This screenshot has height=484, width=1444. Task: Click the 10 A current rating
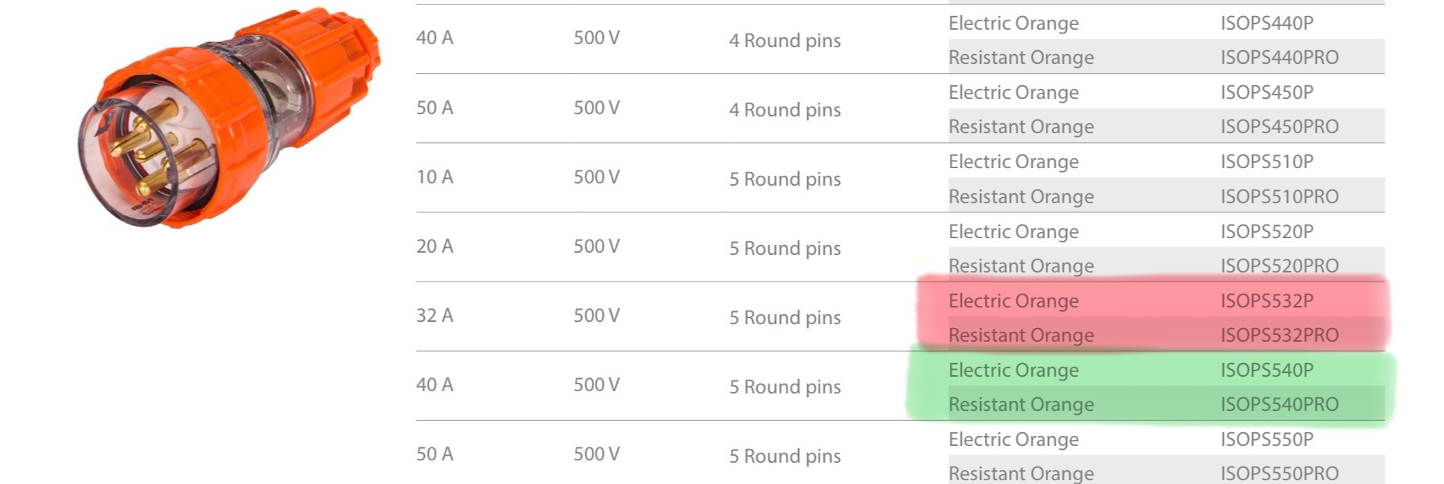(x=435, y=177)
